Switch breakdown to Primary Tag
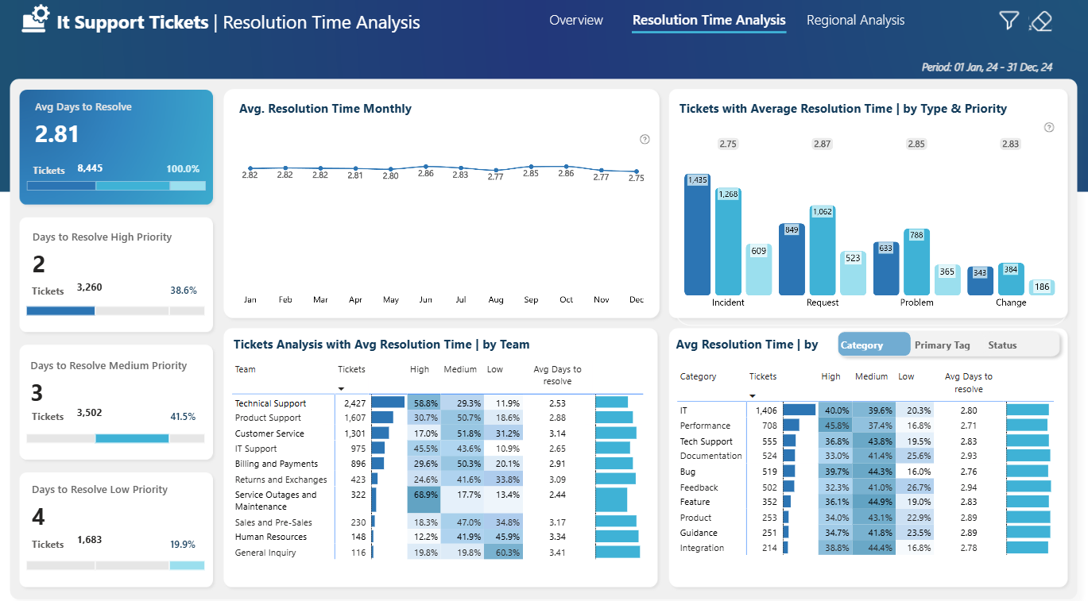This screenshot has width=1088, height=601. pyautogui.click(x=942, y=345)
